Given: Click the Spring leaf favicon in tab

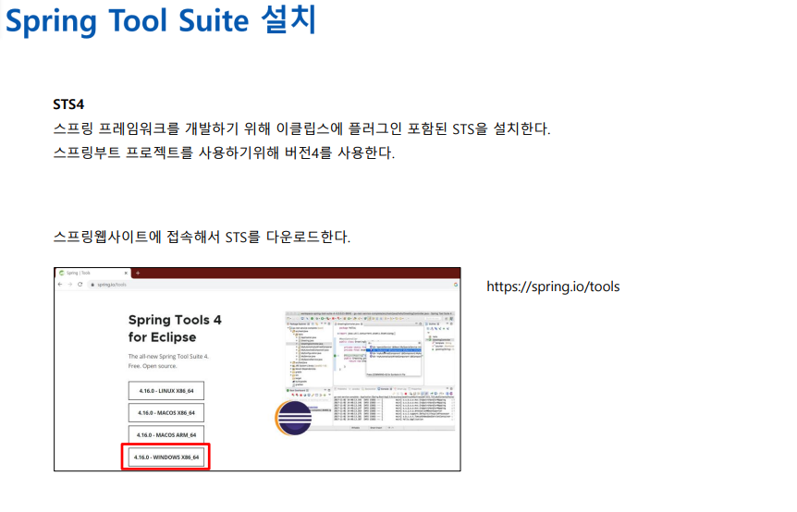Looking at the screenshot, I should (x=62, y=273).
